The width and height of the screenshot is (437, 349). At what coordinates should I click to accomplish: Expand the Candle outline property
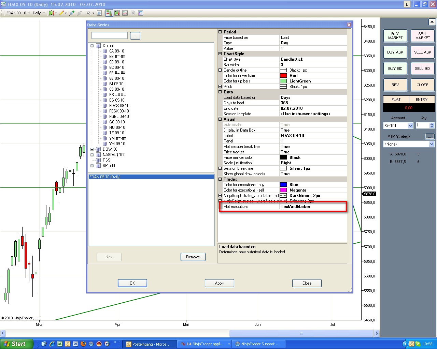(x=220, y=70)
